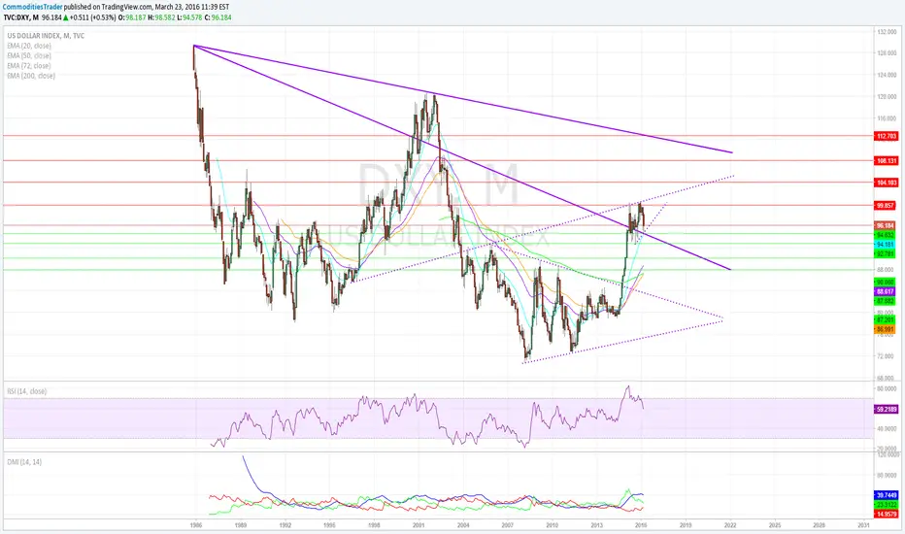
Task: Click the TVC:DXY, M symbol text
Action: click(x=21, y=17)
